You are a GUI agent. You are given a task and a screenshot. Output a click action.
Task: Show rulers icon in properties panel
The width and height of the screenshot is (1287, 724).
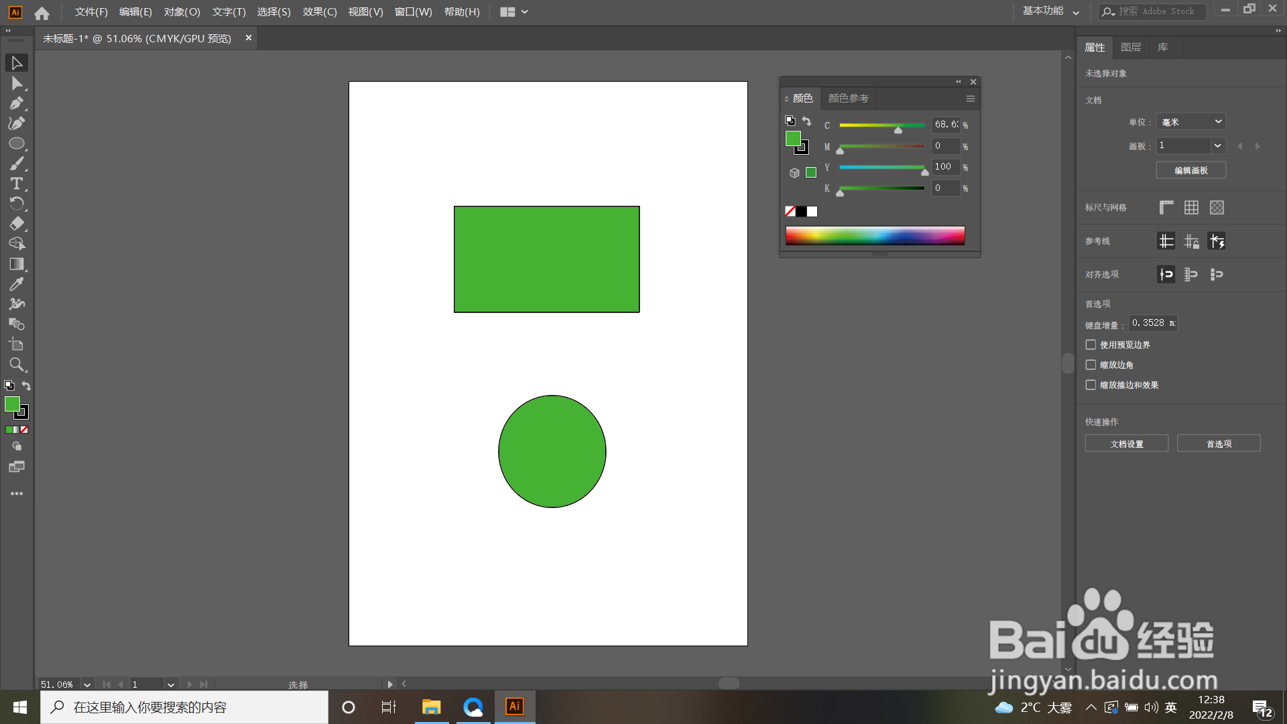1166,208
